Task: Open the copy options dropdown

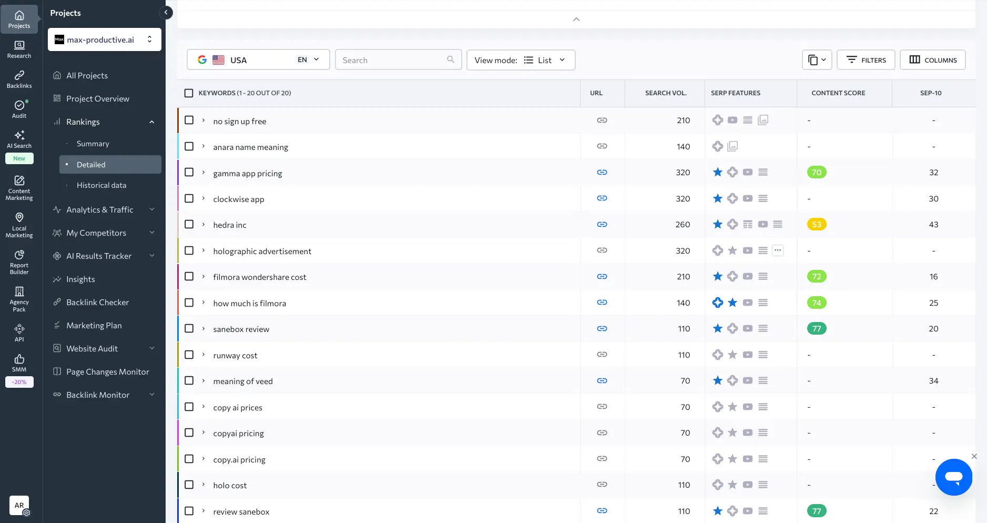Action: [x=817, y=59]
